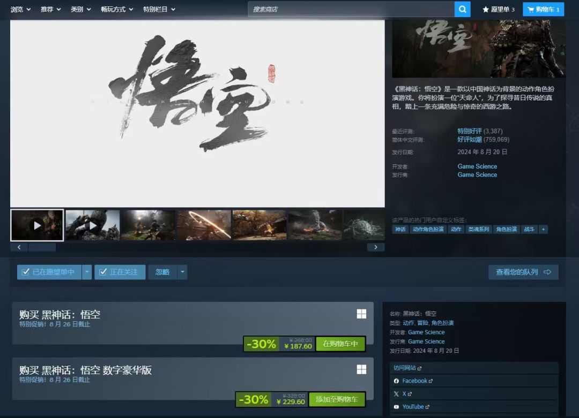
Task: Click the 冒险 adventure genre link
Action: point(422,323)
